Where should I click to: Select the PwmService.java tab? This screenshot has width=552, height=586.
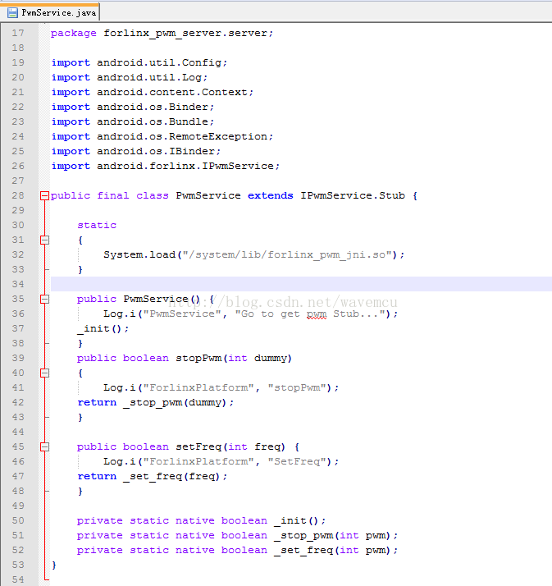(x=50, y=12)
